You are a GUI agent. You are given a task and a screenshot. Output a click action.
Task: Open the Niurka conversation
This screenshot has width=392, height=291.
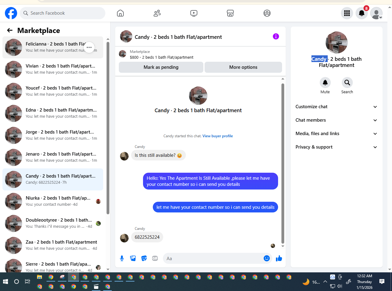click(x=53, y=201)
